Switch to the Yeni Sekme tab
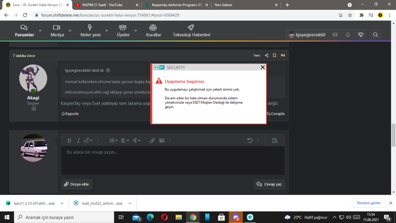Image resolution: width=396 pixels, height=223 pixels. coord(245,5)
